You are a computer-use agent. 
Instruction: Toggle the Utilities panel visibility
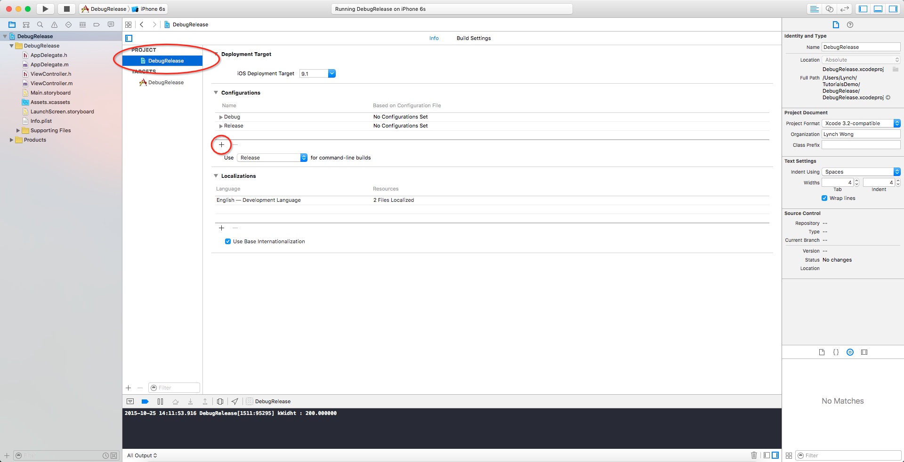coord(893,9)
